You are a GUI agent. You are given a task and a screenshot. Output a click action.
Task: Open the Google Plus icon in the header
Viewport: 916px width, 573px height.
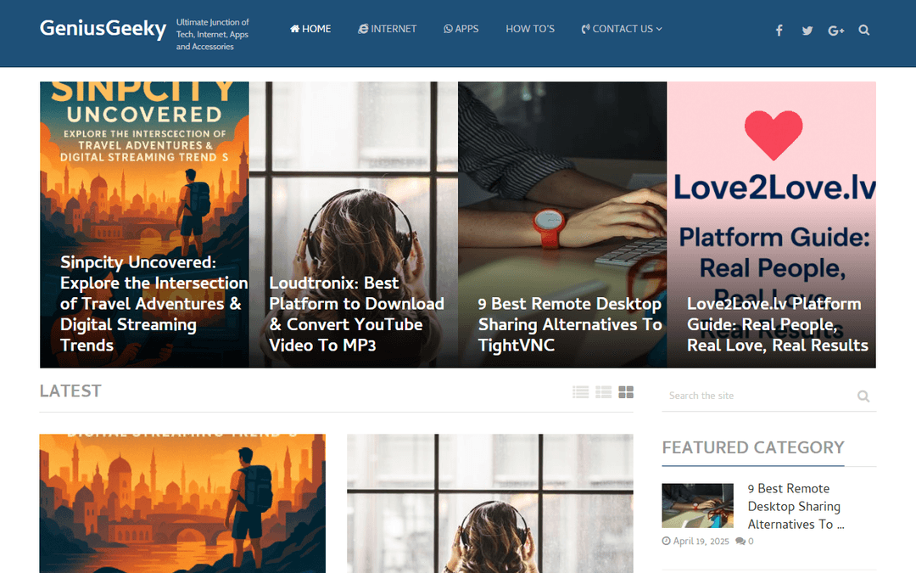pos(836,31)
